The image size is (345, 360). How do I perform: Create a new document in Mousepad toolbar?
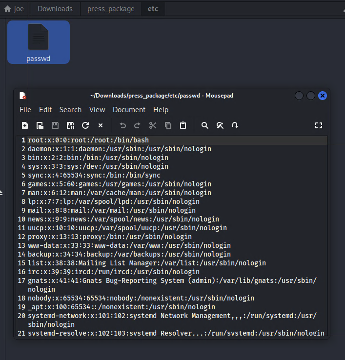[x=25, y=125]
